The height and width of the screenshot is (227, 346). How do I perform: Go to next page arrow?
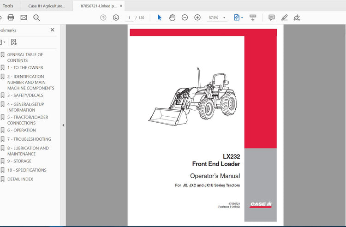click(116, 18)
